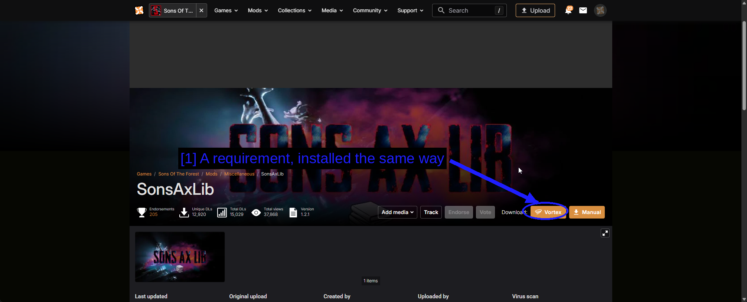
Task: Open the Games dropdown menu
Action: pos(226,10)
